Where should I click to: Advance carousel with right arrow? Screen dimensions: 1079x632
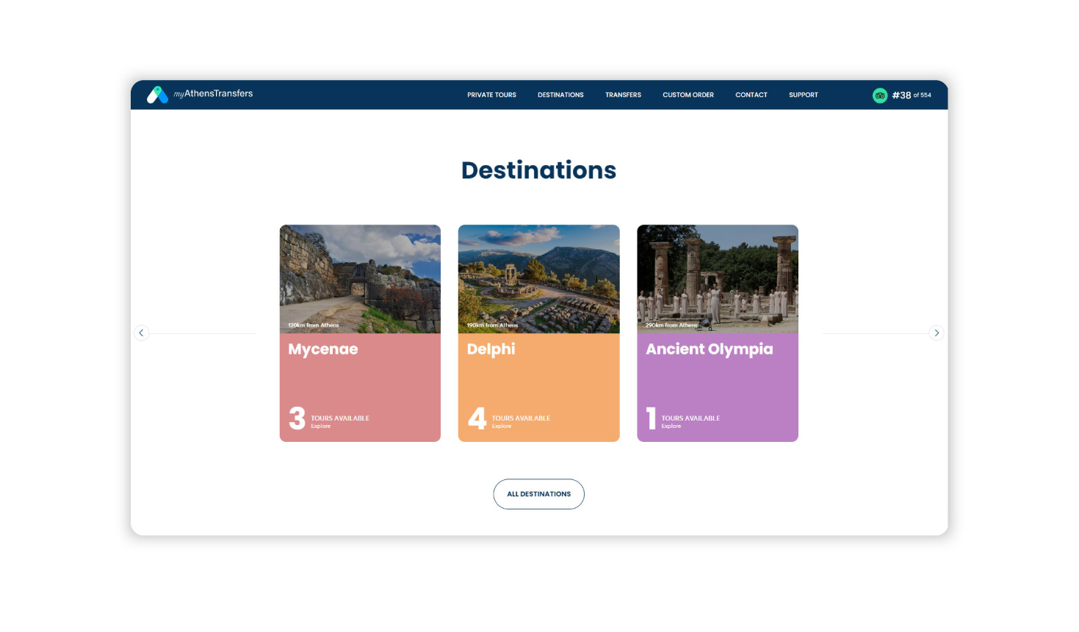[x=936, y=333]
